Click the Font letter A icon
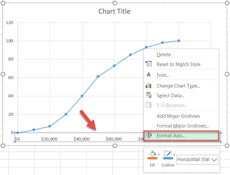Image resolution: width=230 pixels, height=175 pixels. 149,75
